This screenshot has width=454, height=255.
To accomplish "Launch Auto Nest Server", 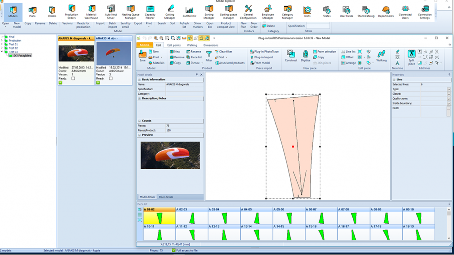I will [x=111, y=11].
